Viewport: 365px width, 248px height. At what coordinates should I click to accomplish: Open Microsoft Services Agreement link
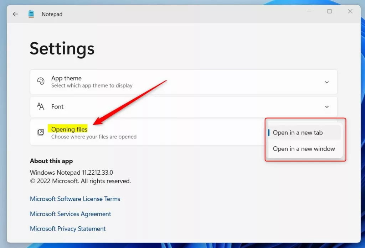[x=70, y=214]
